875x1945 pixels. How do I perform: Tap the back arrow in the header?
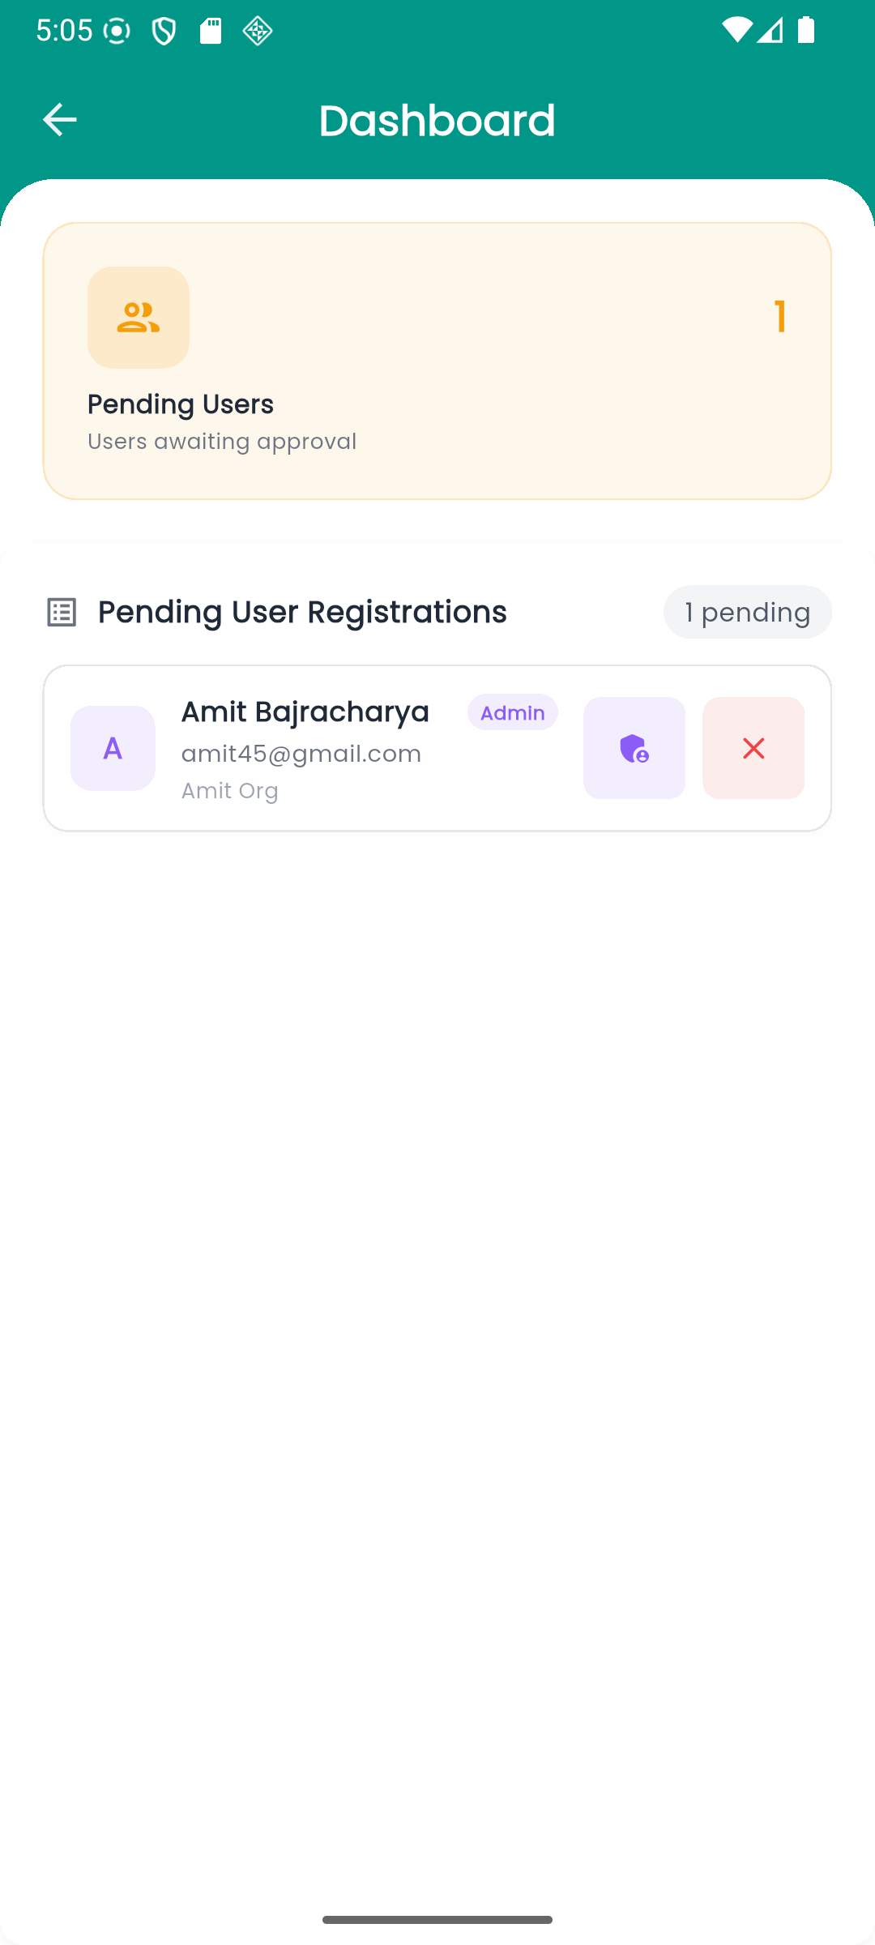[x=59, y=120]
